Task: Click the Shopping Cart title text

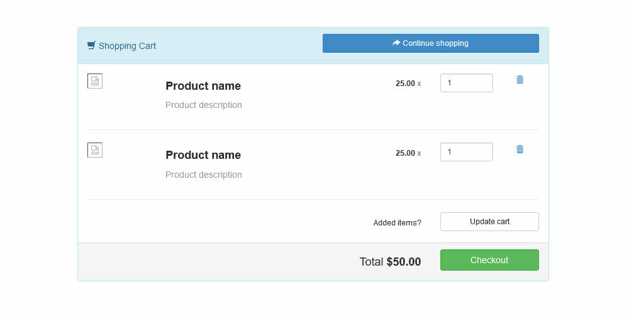Action: tap(127, 46)
